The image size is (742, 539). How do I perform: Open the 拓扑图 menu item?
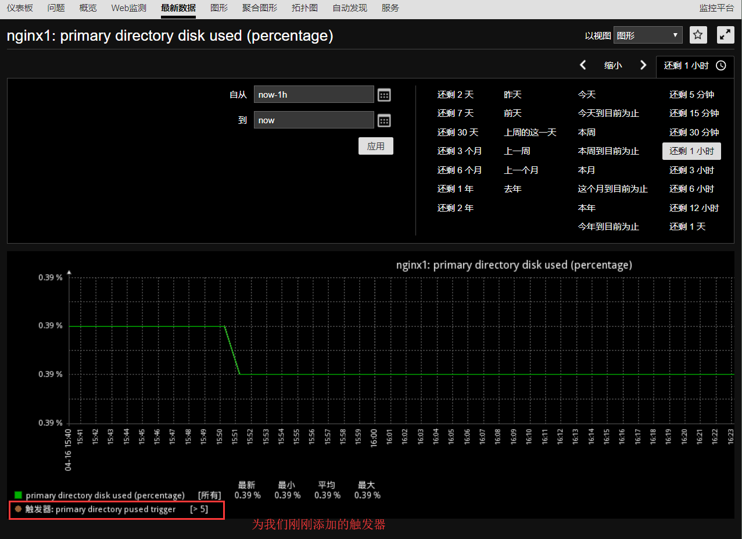tap(304, 8)
